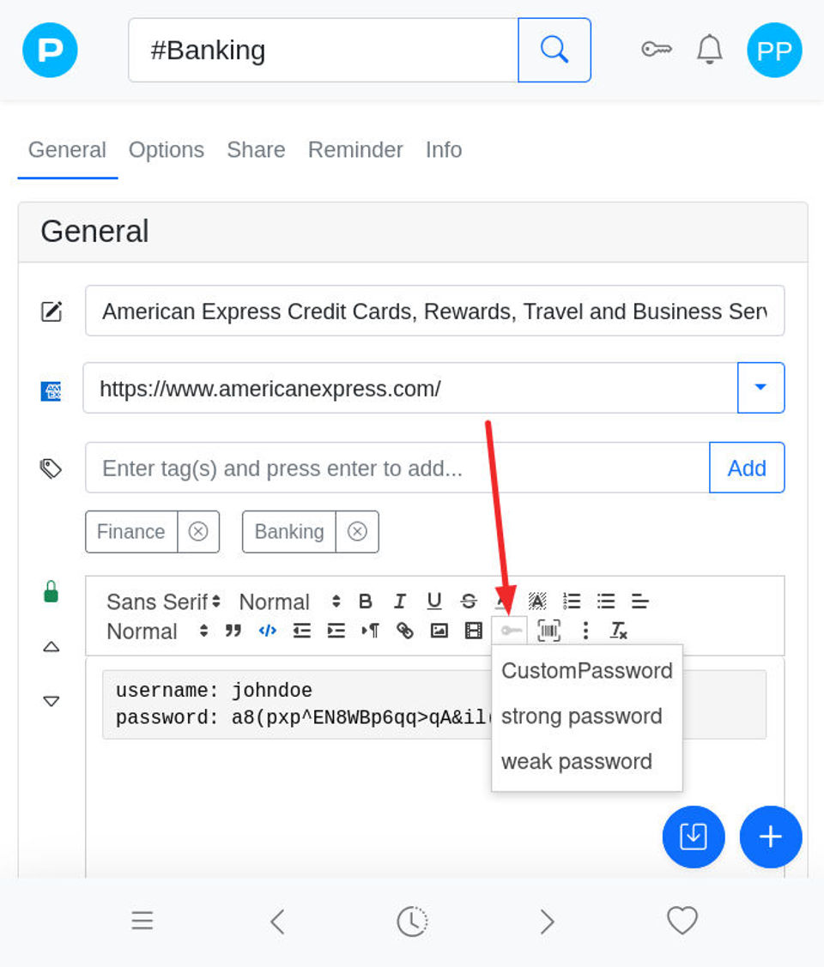Image resolution: width=824 pixels, height=967 pixels.
Task: Choose CustomPassword from the menu
Action: click(x=586, y=670)
